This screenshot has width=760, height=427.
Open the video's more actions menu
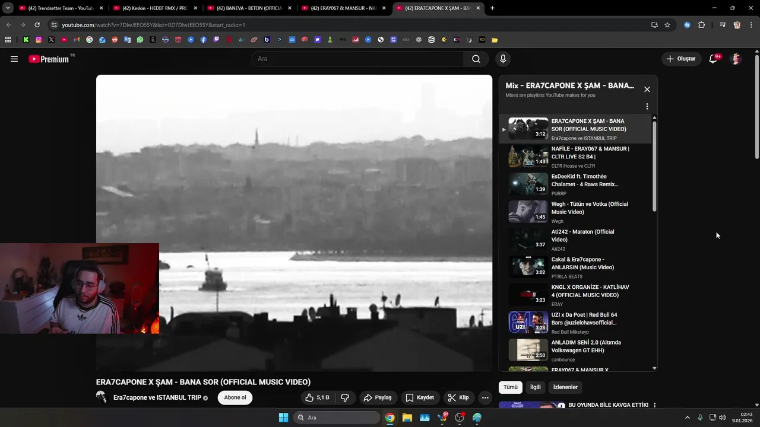(485, 397)
